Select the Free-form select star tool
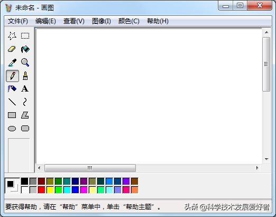The height and width of the screenshot is (217, 276). [x=12, y=35]
